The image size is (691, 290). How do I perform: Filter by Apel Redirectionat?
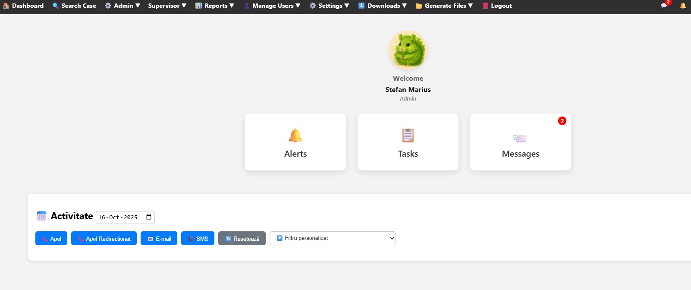(x=104, y=239)
